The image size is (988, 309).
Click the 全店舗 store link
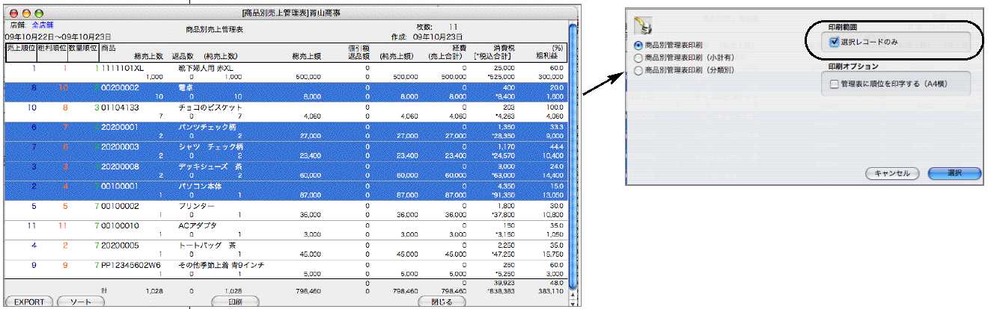[x=43, y=26]
